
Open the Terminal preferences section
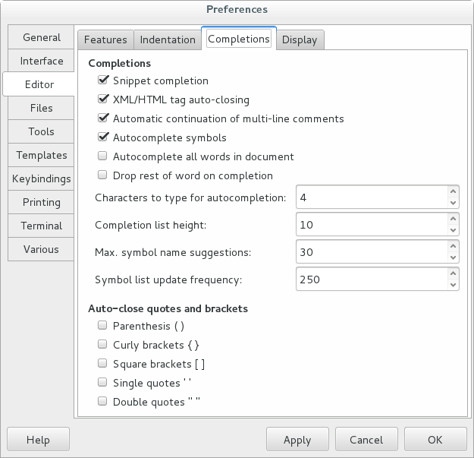[42, 226]
